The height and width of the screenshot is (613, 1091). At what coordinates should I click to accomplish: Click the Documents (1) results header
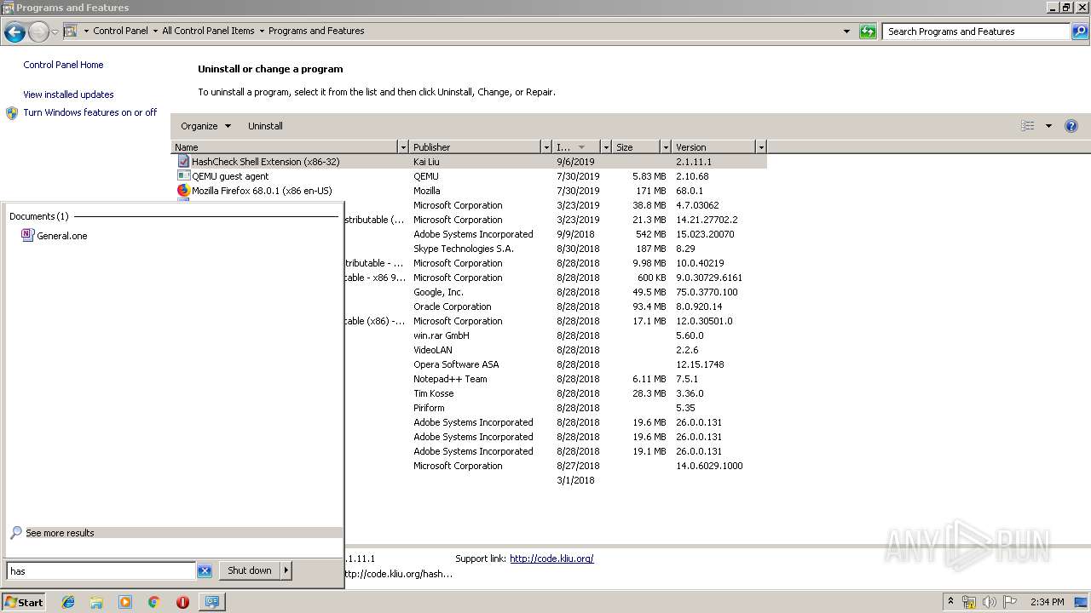pos(38,216)
